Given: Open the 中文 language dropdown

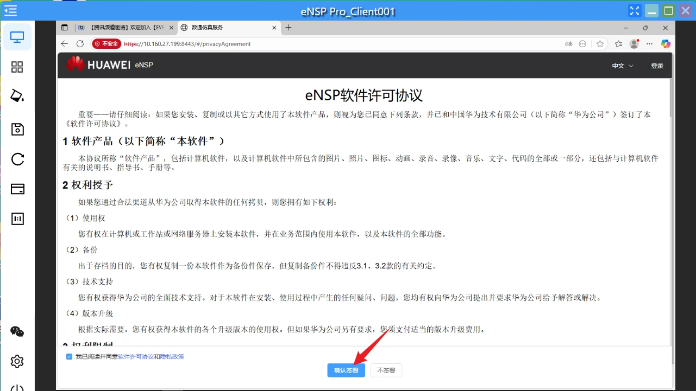Looking at the screenshot, I should (622, 66).
